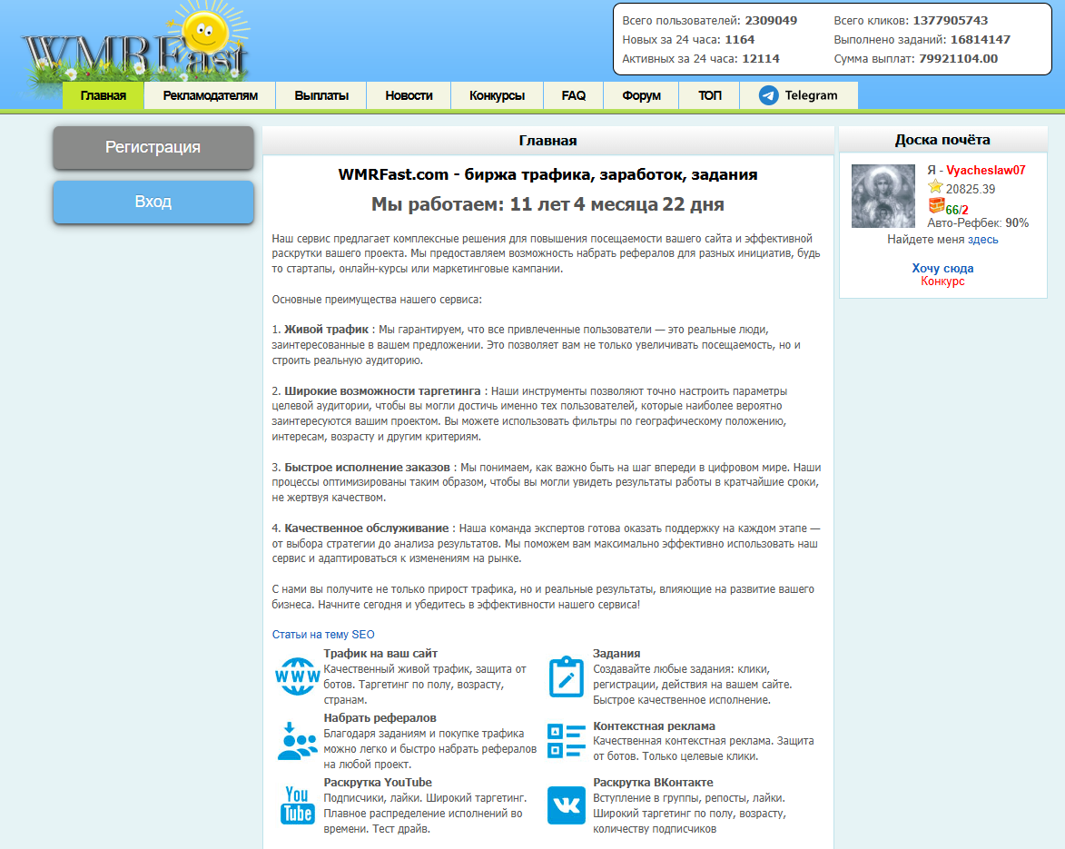This screenshot has width=1065, height=849.
Task: Click the 'Трафик на ваш сайт' heading
Action: [380, 654]
